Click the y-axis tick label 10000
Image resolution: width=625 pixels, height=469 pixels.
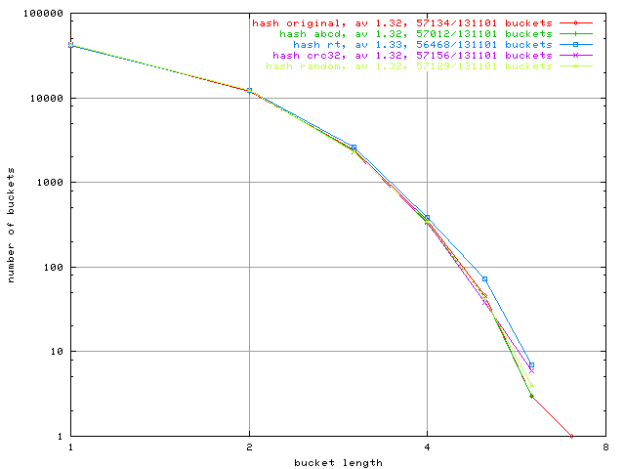tap(47, 98)
